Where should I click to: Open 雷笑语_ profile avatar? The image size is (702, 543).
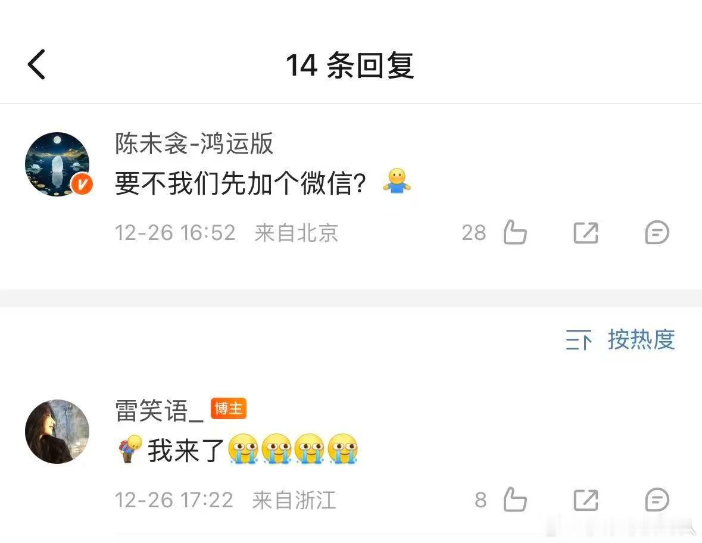coord(57,432)
